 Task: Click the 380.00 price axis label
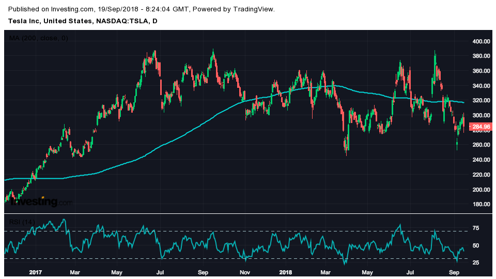(481, 56)
